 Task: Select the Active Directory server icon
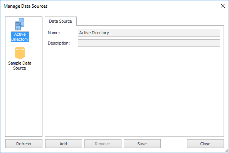point(20,24)
